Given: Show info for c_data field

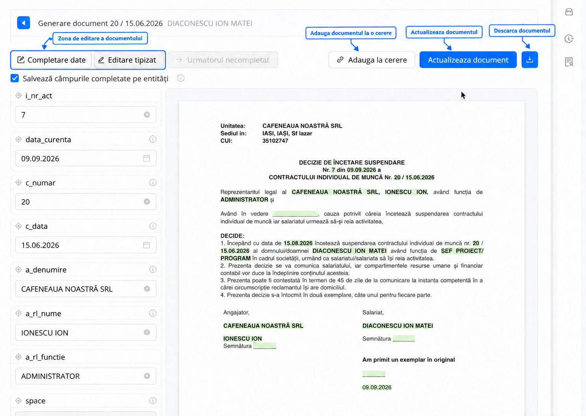Looking at the screenshot, I should (153, 226).
